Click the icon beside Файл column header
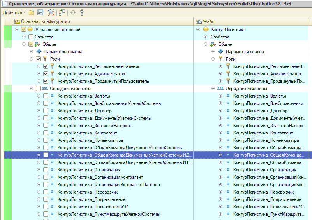This screenshot has width=312, height=220. [x=198, y=21]
